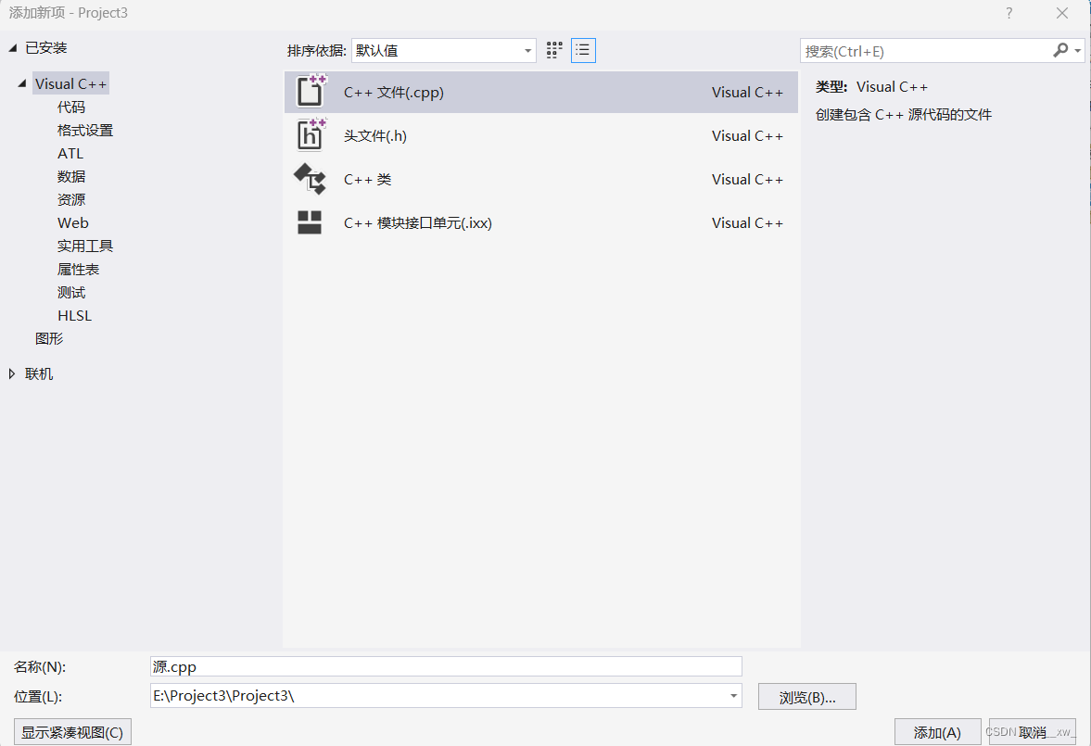1091x746 pixels.
Task: Select the C++ 文件(.cpp) template row
Action: pos(541,92)
